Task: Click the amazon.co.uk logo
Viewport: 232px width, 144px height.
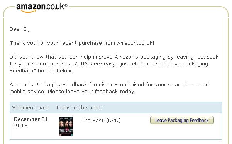Action: coord(42,8)
